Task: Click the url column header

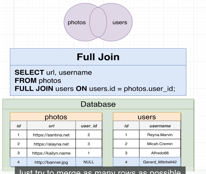Action: click(51, 126)
